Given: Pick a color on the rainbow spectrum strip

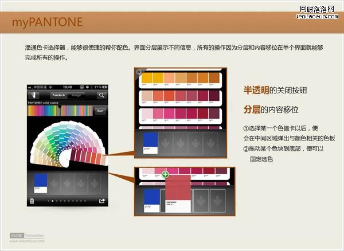Looking at the screenshot, I should [60, 111].
